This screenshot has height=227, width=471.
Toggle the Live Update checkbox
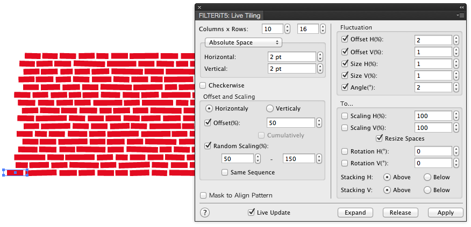(x=251, y=213)
